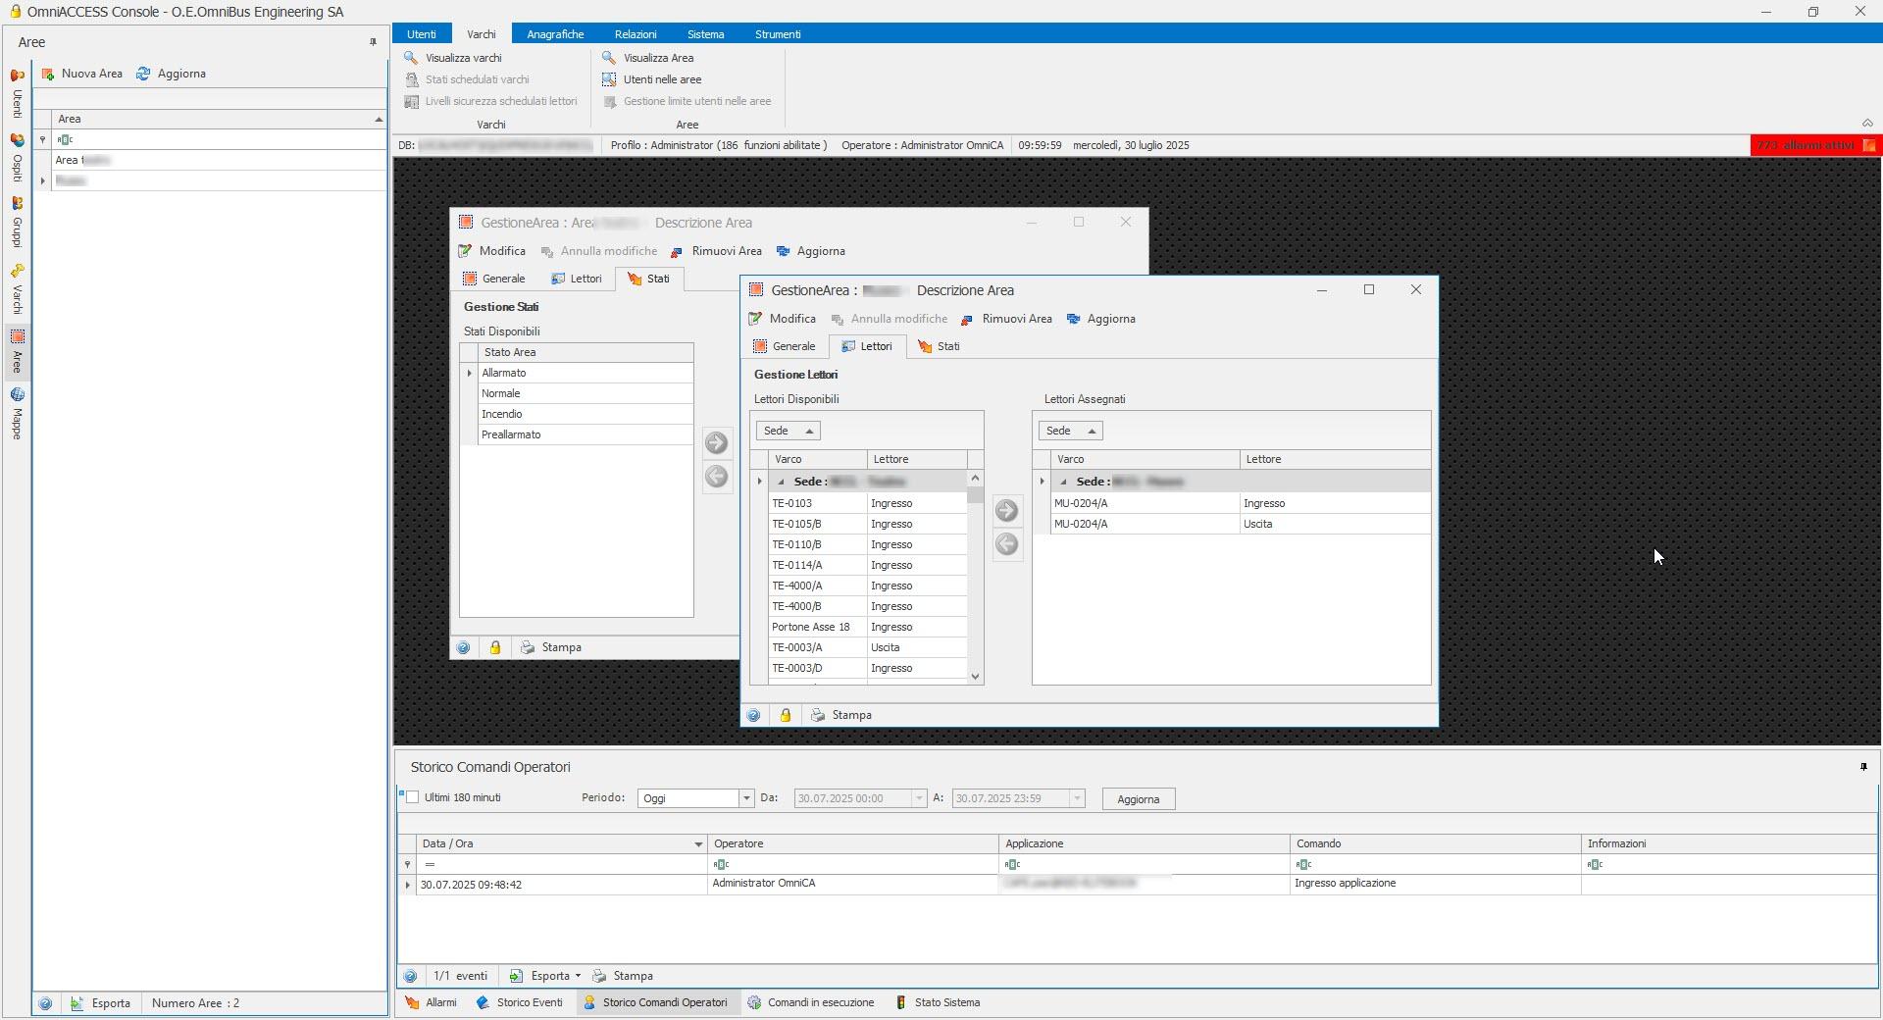Toggle Ultimi 180 minuti checkbox
Image resolution: width=1883 pixels, height=1020 pixels.
coord(413,797)
